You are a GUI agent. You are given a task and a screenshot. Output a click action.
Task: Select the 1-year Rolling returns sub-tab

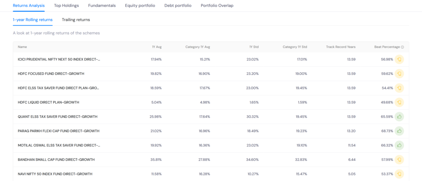tap(33, 20)
